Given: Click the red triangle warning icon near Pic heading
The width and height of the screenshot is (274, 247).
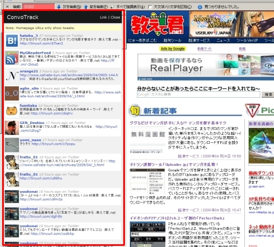Looking at the screenshot, I should pos(252,110).
